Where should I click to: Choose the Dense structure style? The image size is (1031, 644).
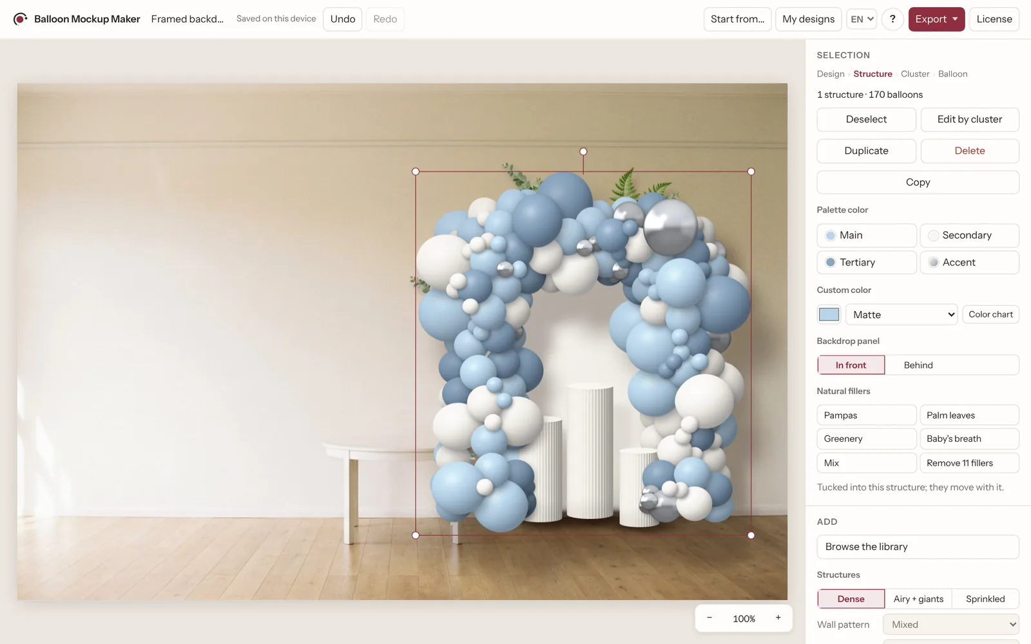pyautogui.click(x=851, y=599)
